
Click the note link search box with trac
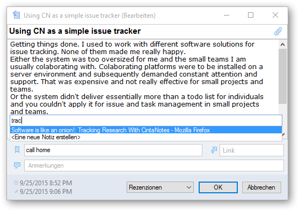[146, 120]
